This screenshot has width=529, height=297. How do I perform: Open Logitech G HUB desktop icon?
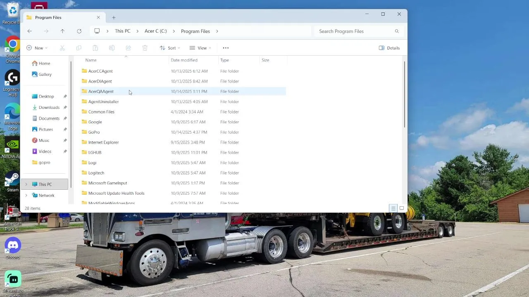tap(13, 84)
